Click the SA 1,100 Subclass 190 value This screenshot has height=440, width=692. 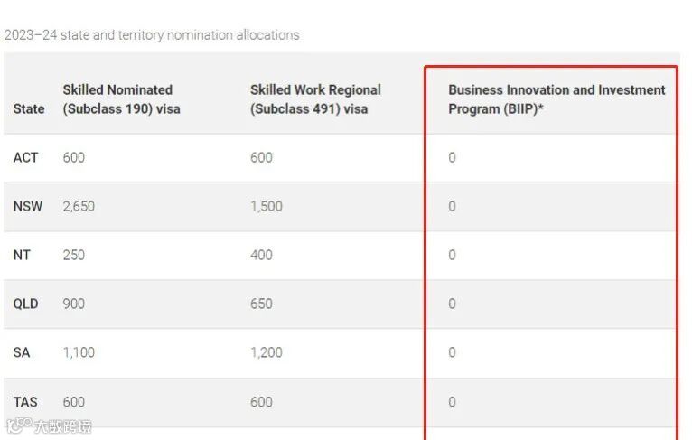click(79, 352)
